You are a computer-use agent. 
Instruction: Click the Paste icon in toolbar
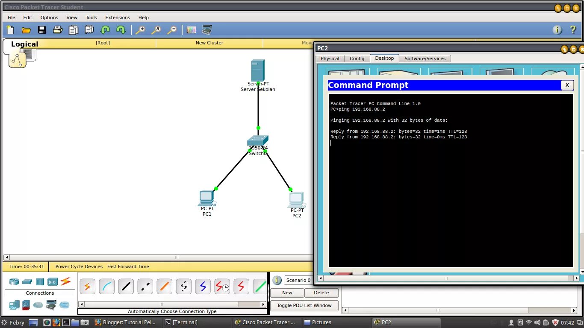(89, 30)
